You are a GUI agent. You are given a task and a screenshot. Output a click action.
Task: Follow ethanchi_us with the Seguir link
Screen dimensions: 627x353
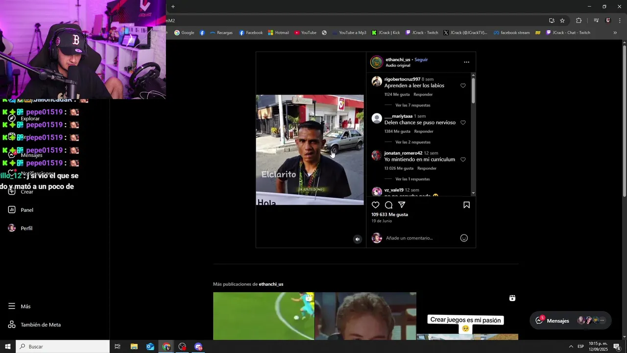click(x=421, y=59)
